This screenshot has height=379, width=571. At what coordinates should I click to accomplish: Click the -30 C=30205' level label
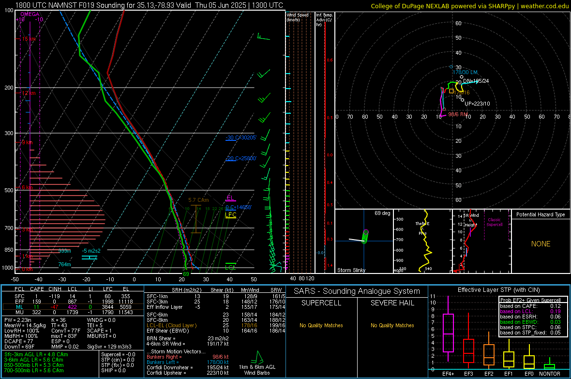tap(240, 137)
